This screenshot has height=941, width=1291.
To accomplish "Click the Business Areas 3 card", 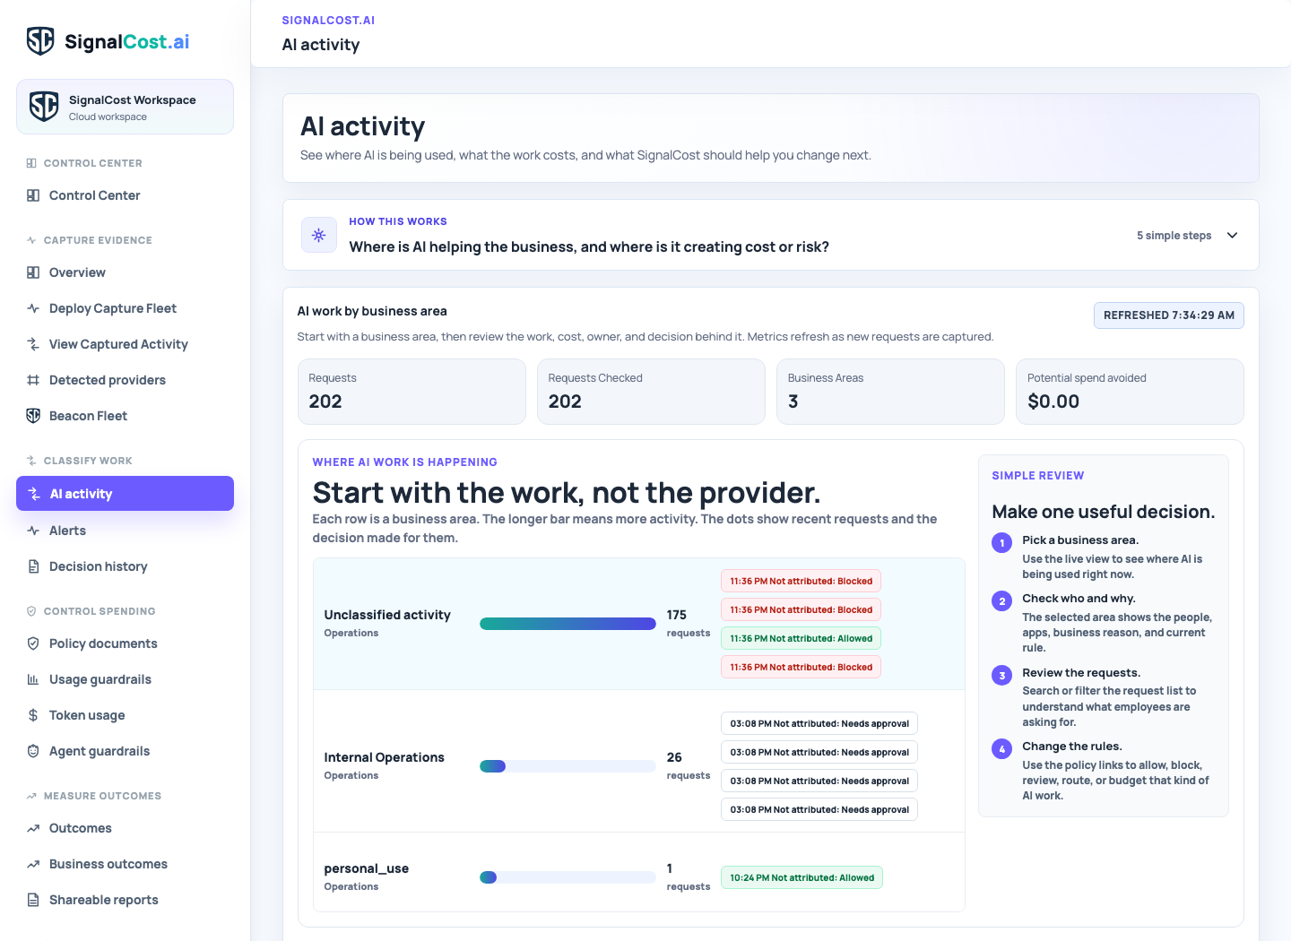I will click(x=890, y=392).
